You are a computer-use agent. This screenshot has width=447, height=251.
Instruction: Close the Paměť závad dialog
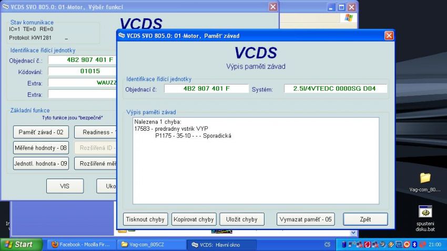[389, 36]
